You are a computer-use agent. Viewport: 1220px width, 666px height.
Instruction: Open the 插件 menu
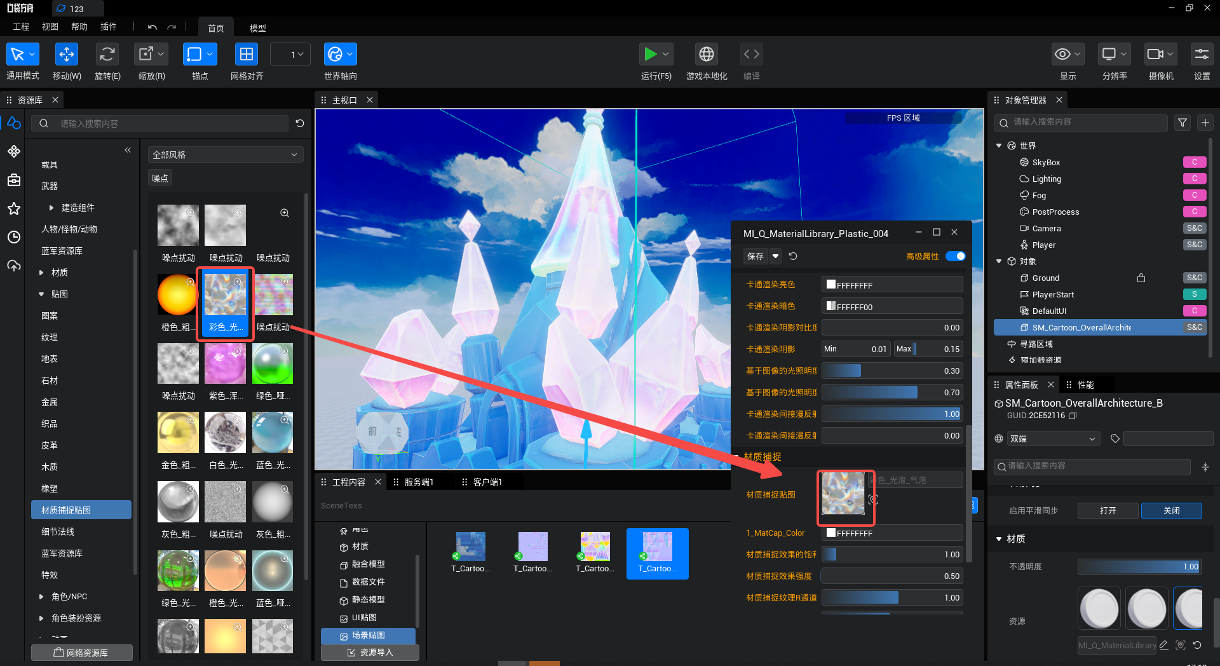click(x=109, y=27)
